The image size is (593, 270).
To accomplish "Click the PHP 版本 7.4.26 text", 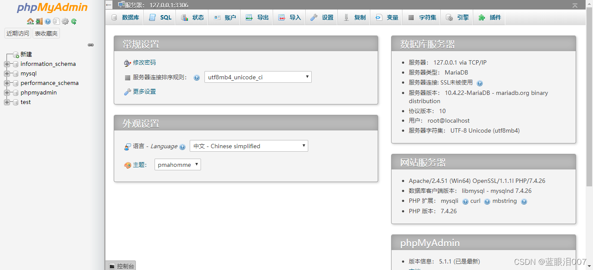I will point(433,211).
